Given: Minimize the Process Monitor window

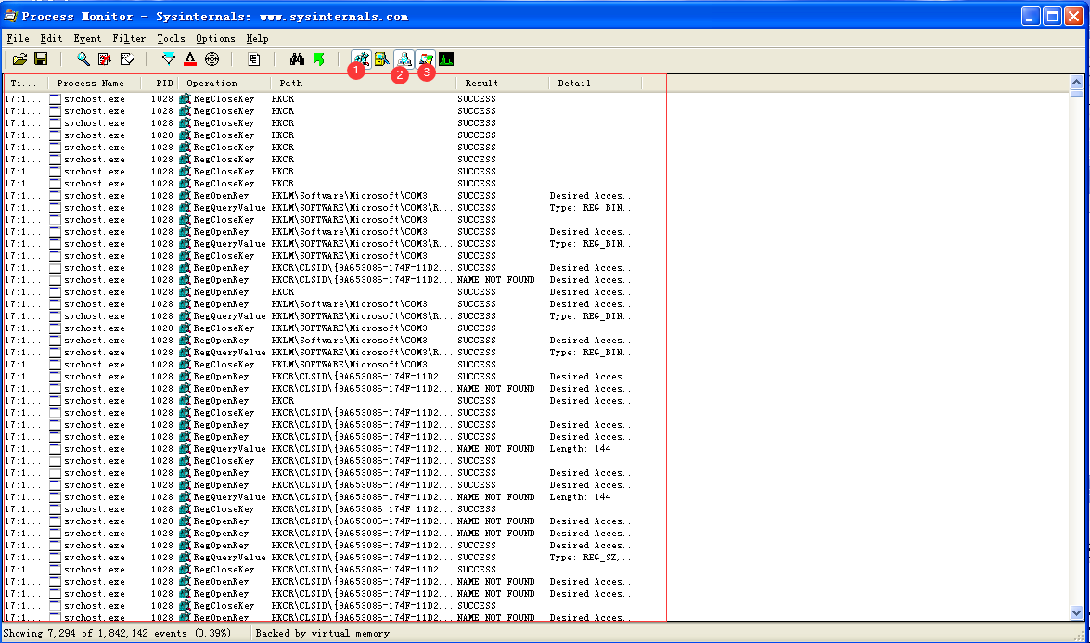Looking at the screenshot, I should (1031, 16).
